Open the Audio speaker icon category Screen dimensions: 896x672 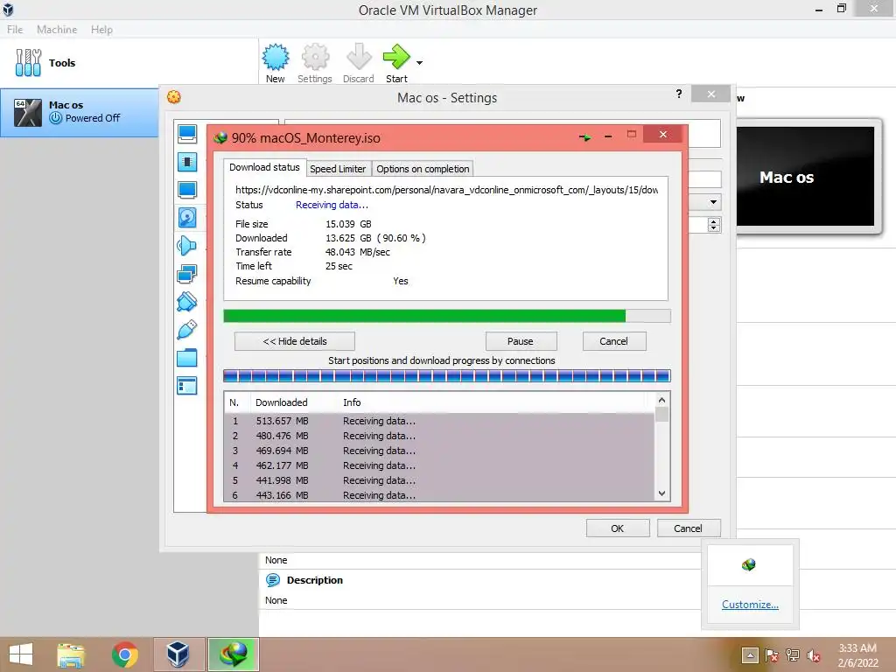pyautogui.click(x=187, y=246)
